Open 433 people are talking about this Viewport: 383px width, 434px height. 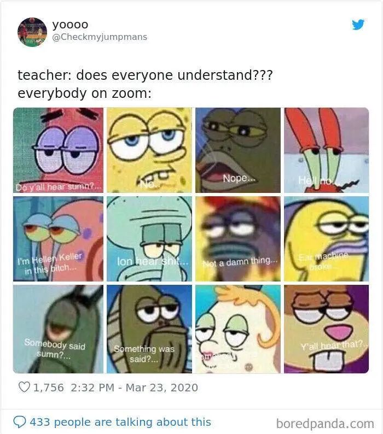click(x=120, y=422)
